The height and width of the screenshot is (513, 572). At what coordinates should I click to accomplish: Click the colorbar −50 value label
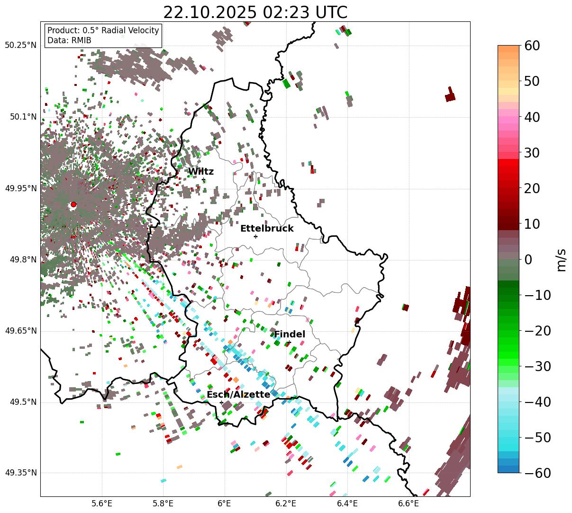[x=537, y=437]
